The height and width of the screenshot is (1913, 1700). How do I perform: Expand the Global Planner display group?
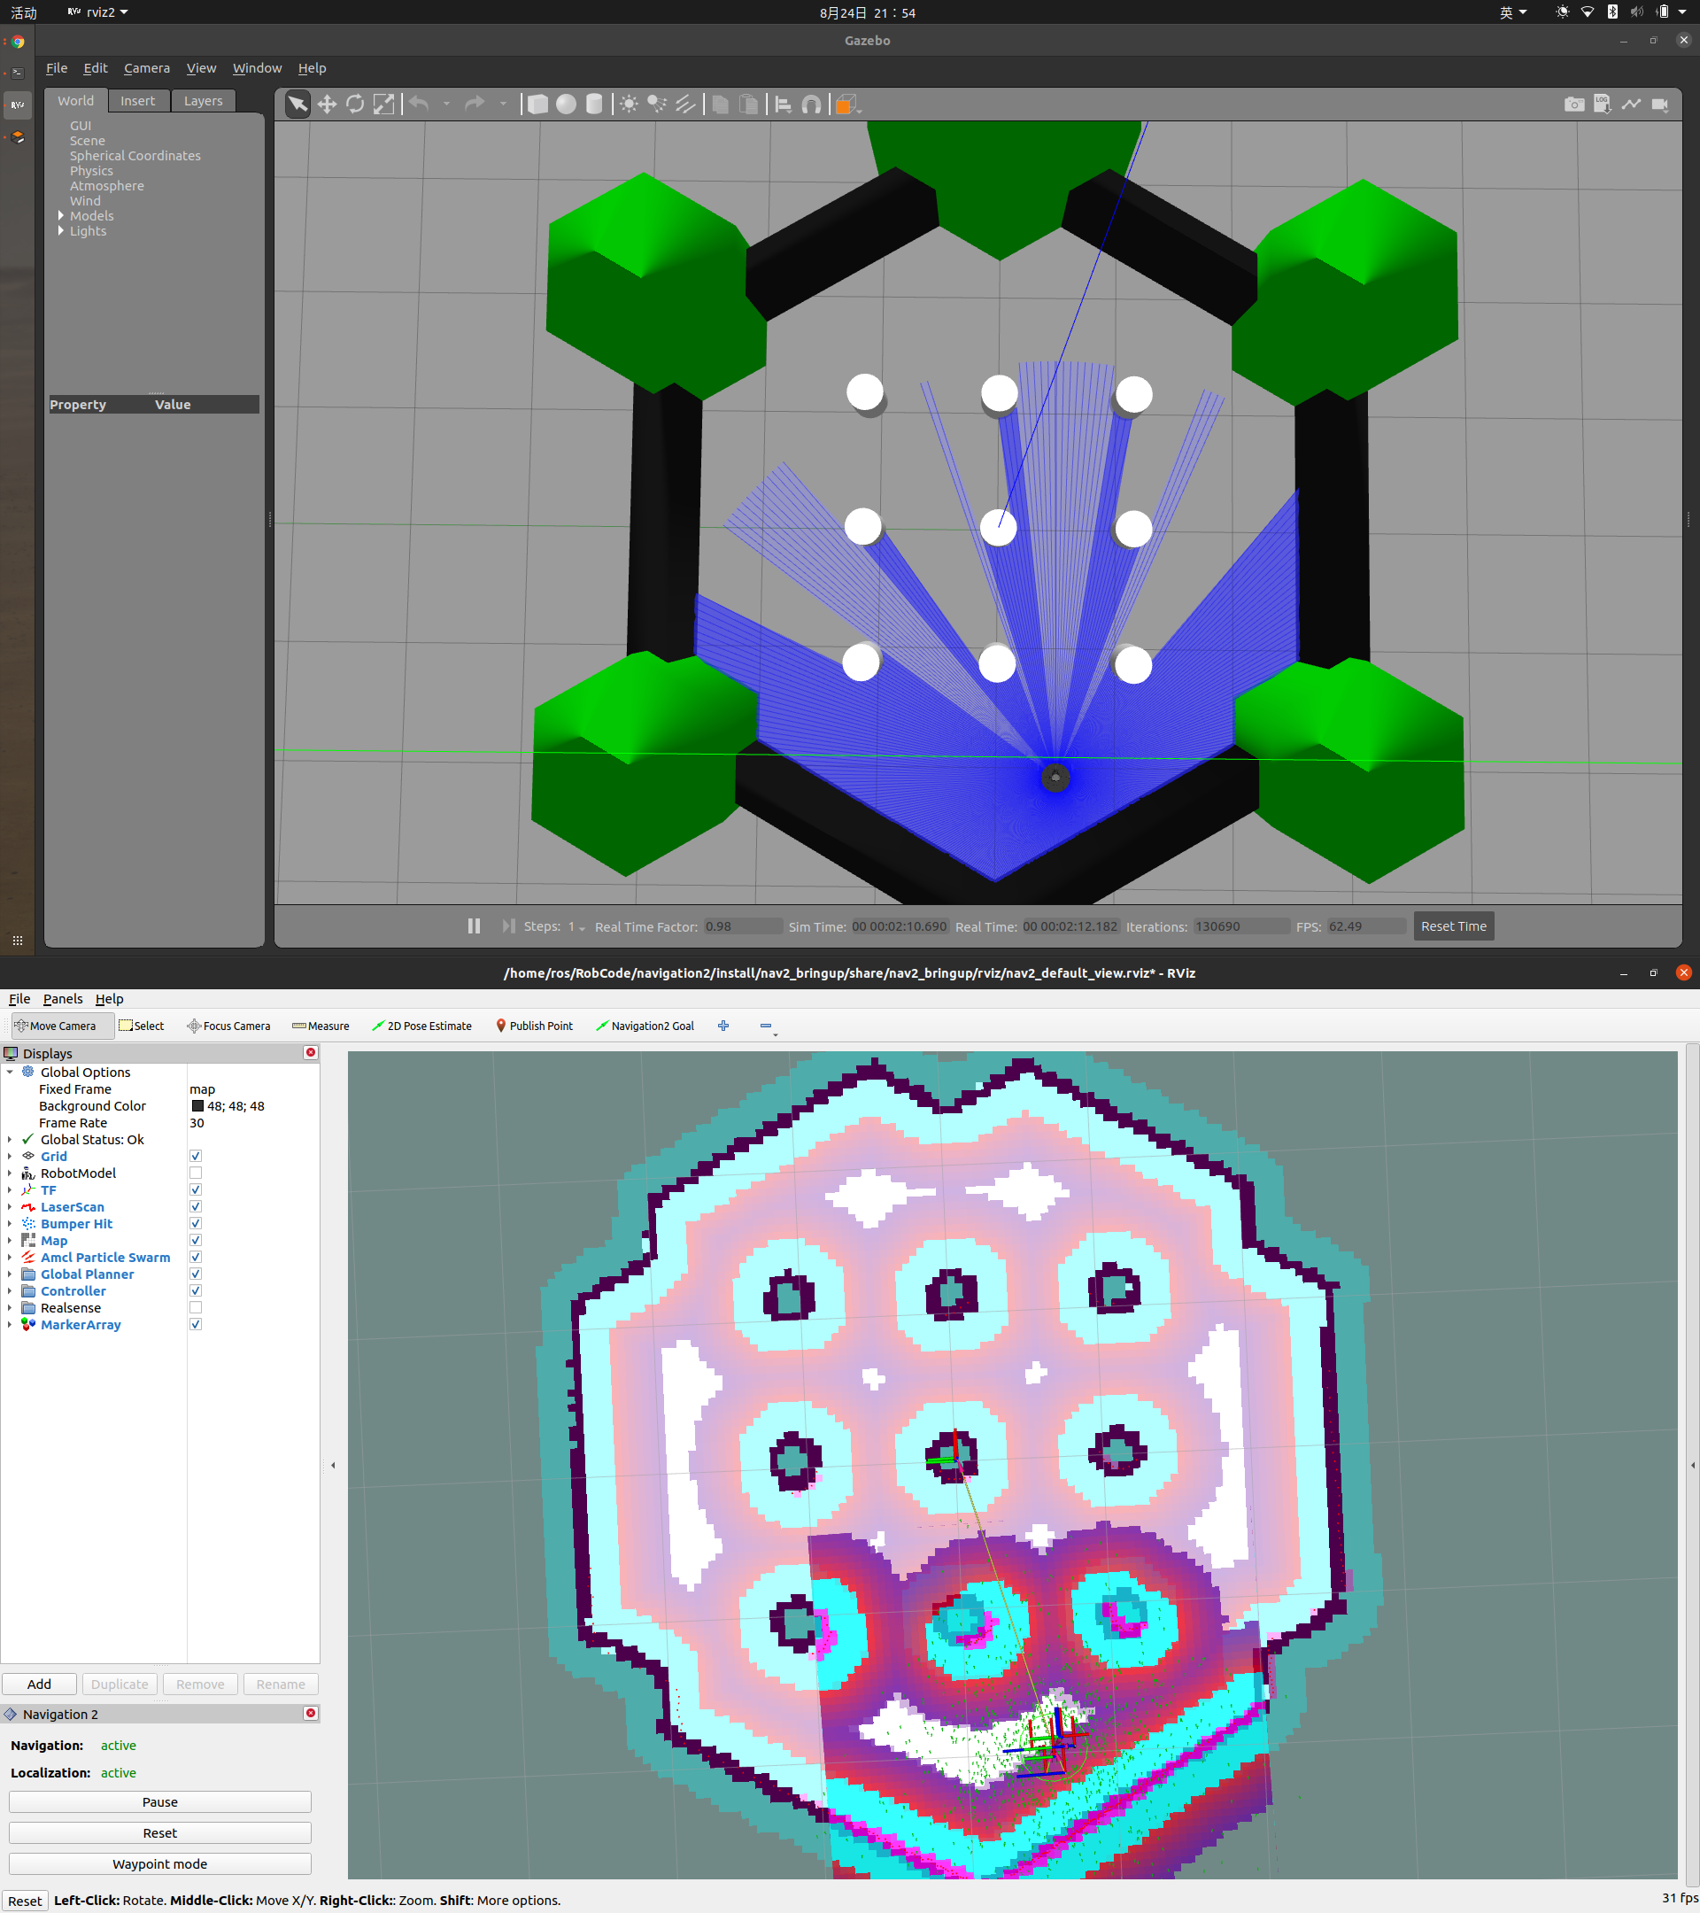pyautogui.click(x=10, y=1274)
